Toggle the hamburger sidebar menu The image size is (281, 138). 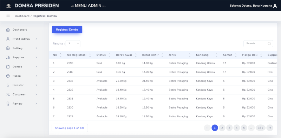pos(8,16)
